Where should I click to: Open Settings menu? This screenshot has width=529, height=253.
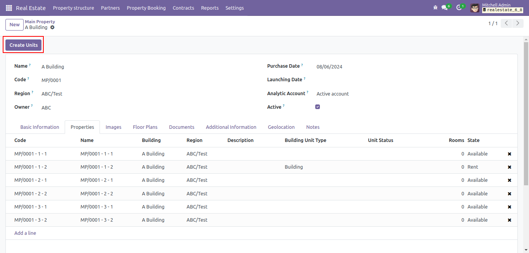pos(235,8)
